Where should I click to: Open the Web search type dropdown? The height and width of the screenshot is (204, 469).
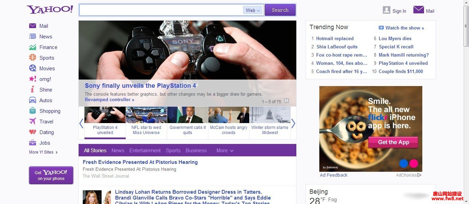(253, 10)
